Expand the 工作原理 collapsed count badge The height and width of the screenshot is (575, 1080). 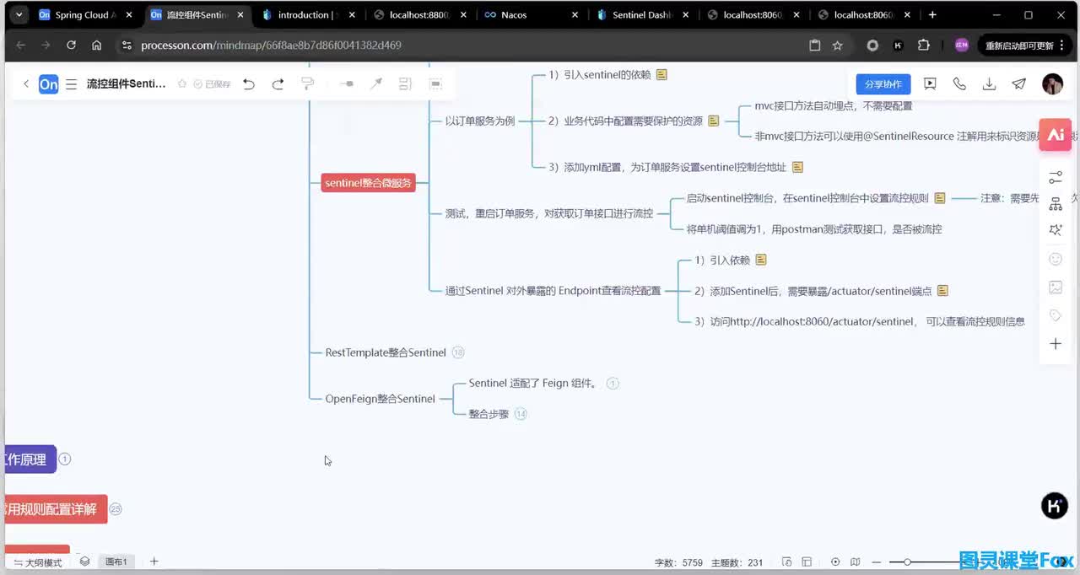(65, 459)
